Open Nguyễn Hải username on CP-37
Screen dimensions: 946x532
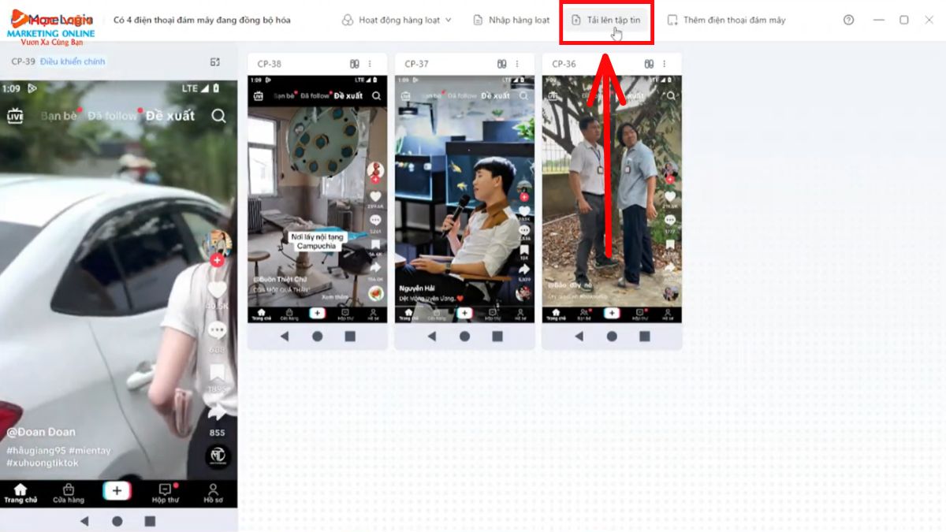[x=416, y=289]
